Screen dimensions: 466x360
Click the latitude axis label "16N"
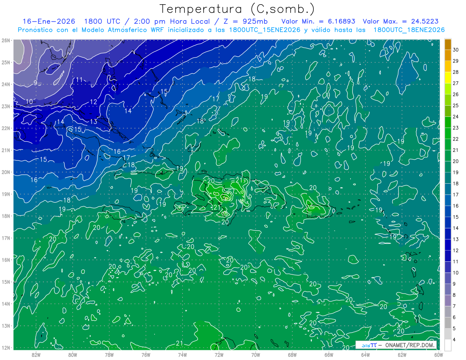pyautogui.click(x=6, y=260)
